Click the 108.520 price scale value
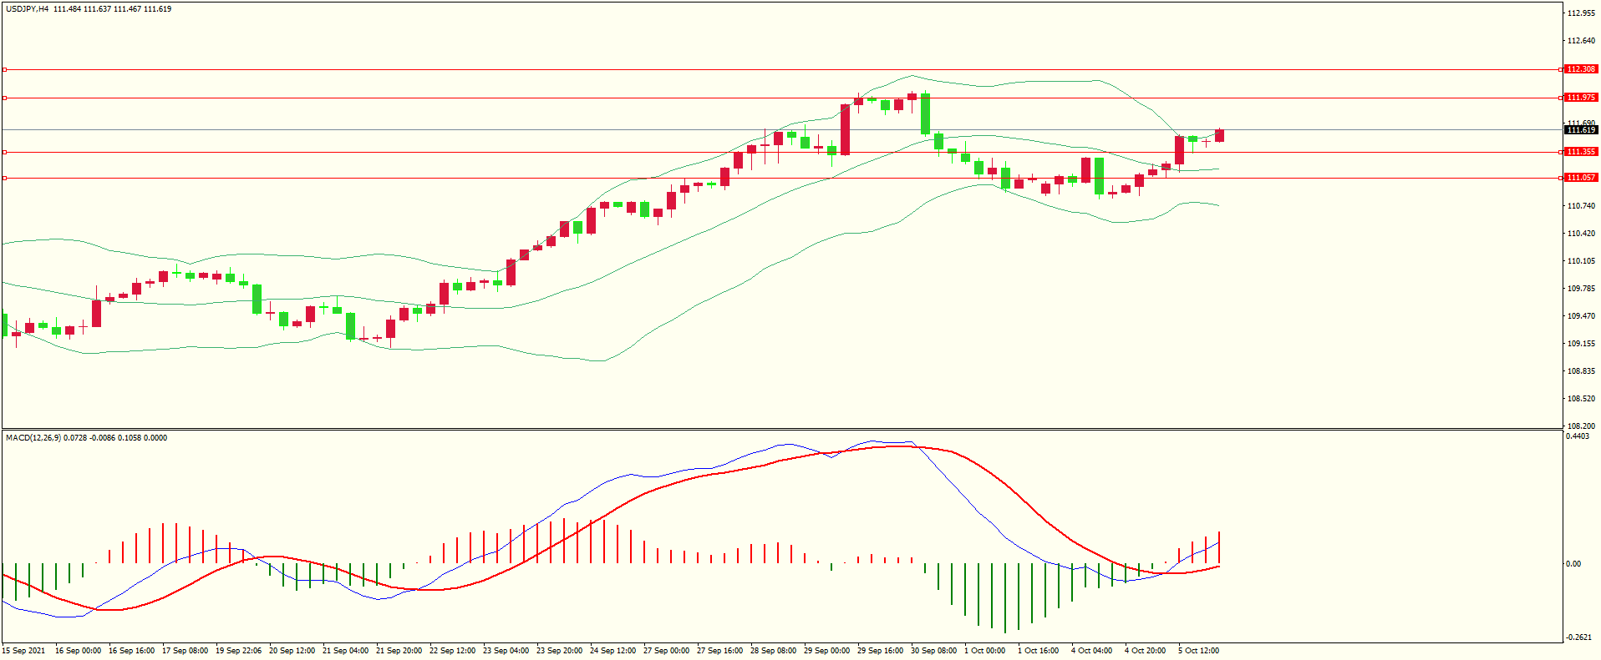 point(1581,399)
